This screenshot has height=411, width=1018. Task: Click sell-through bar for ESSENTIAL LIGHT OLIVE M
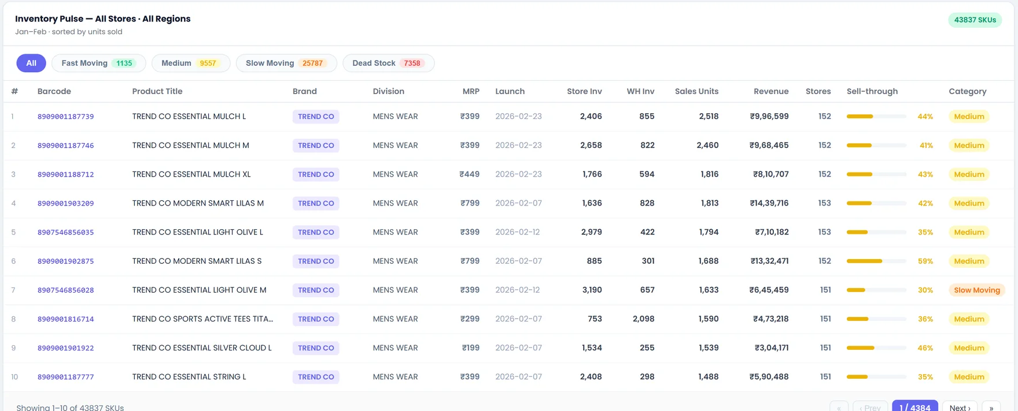(876, 290)
